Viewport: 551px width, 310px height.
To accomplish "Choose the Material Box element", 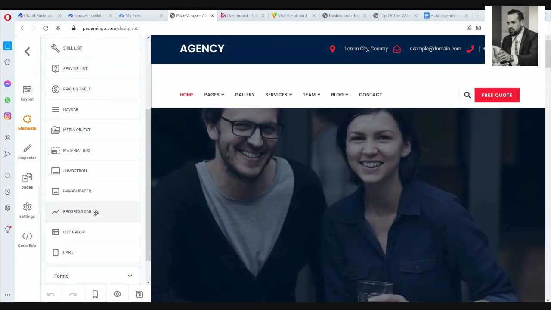I will [x=93, y=150].
